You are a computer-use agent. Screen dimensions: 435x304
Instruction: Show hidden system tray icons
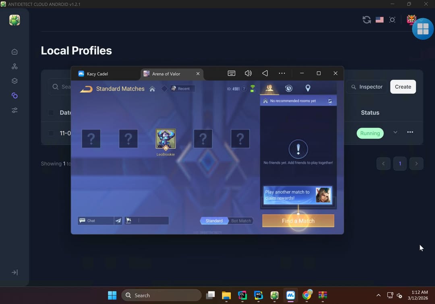click(x=378, y=296)
